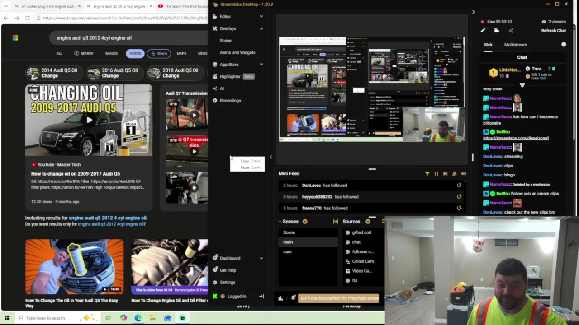Select the Scene entry in Scenes list
The height and width of the screenshot is (325, 579).
(x=308, y=232)
